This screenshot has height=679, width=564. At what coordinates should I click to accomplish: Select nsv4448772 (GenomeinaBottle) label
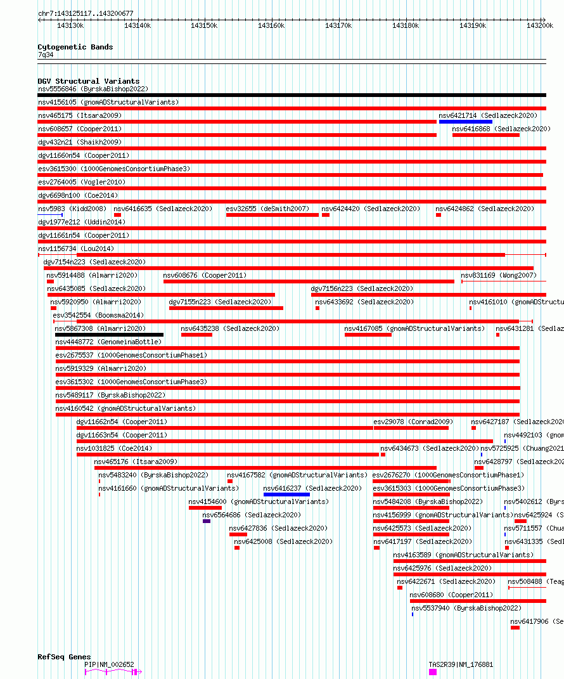(x=108, y=342)
